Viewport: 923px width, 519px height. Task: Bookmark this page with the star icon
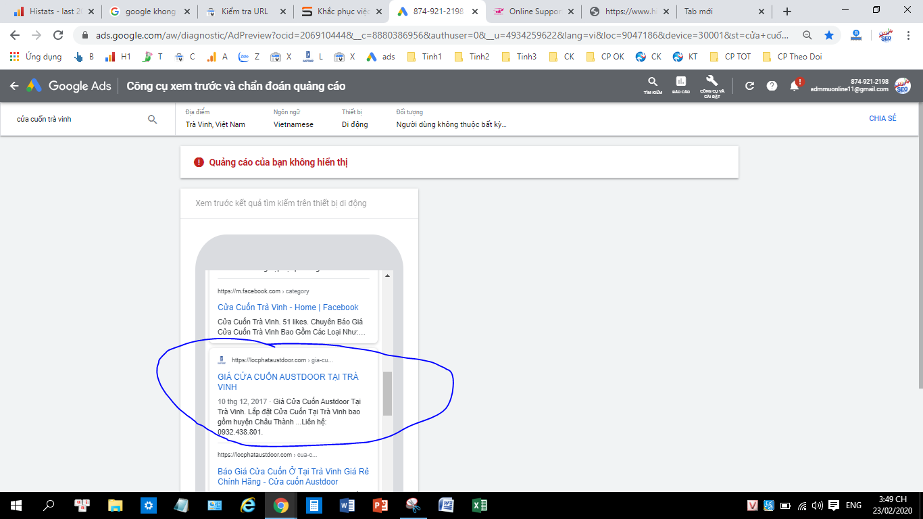(x=829, y=35)
